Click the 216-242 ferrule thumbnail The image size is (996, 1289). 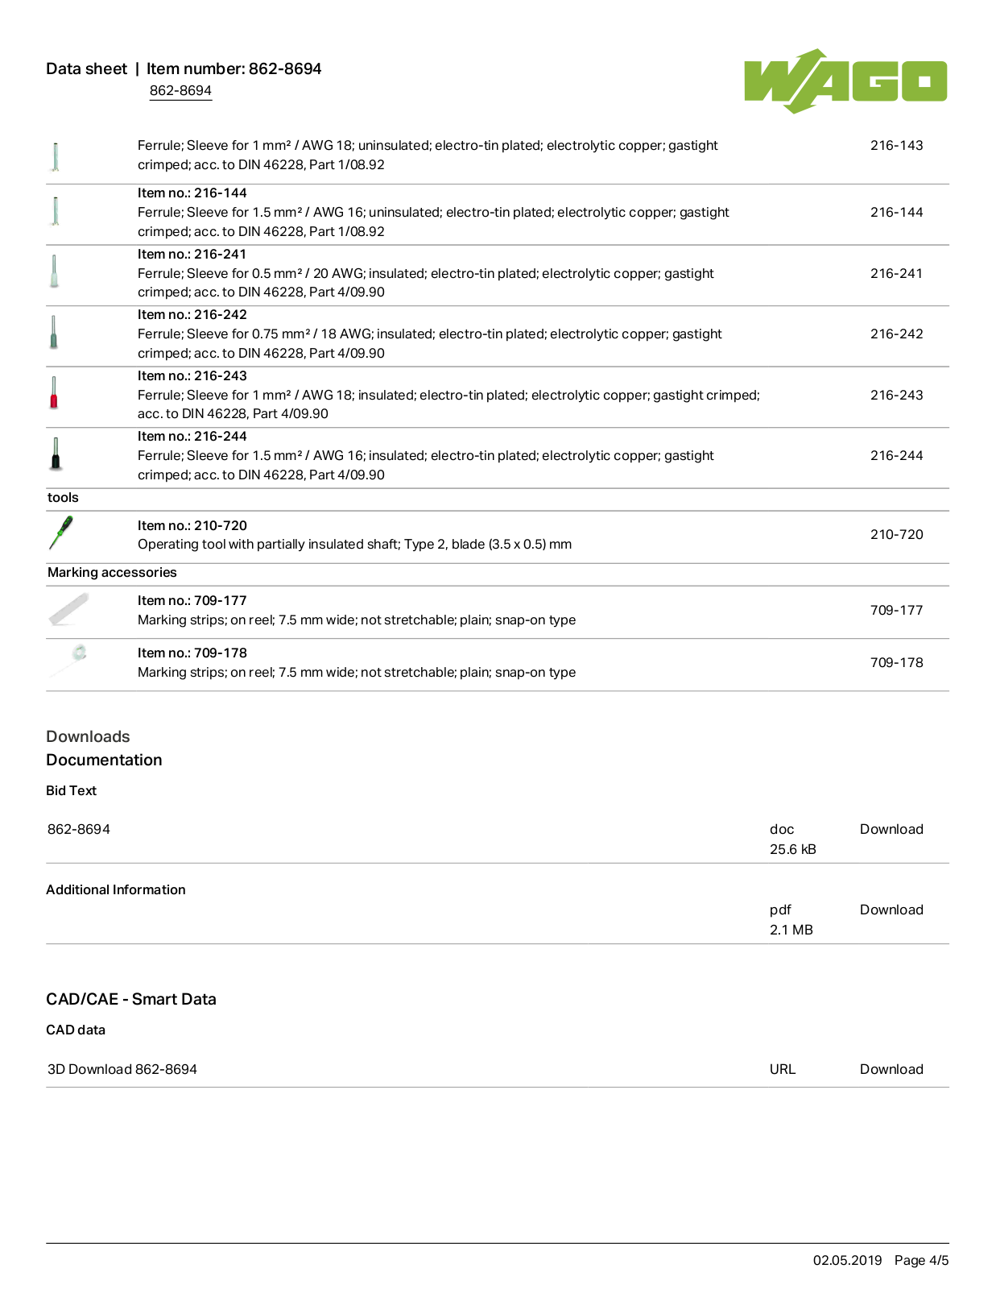[x=54, y=332]
